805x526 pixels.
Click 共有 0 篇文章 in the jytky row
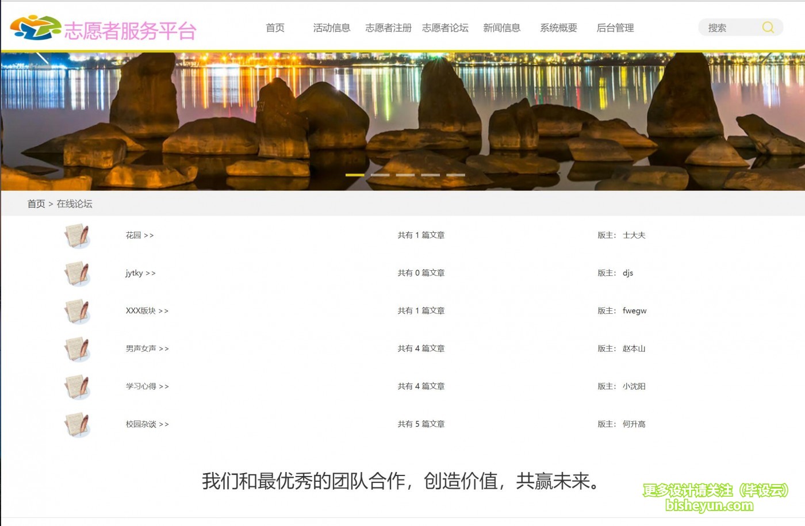click(x=421, y=273)
